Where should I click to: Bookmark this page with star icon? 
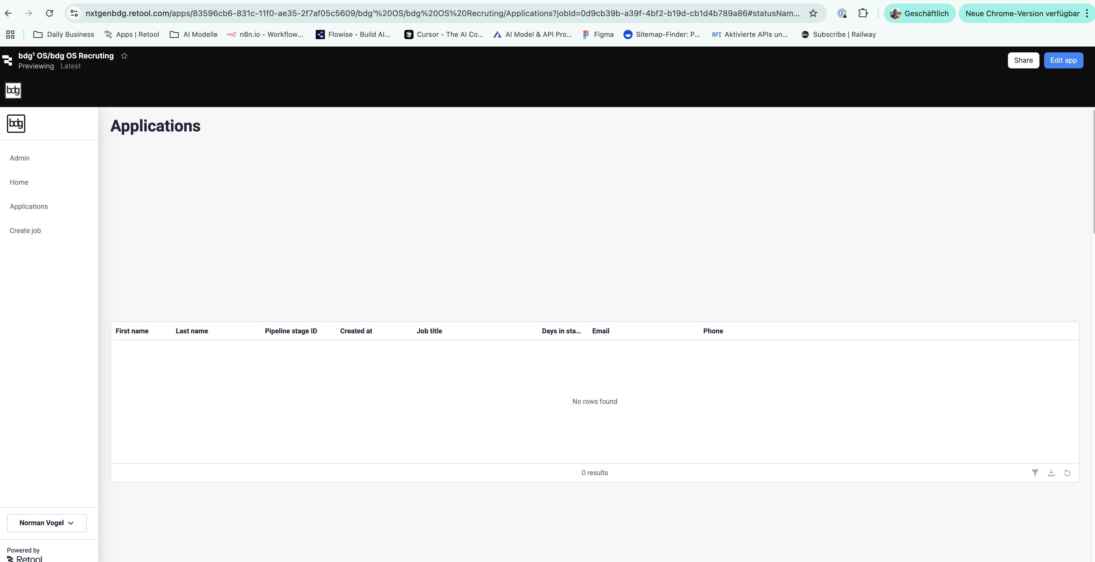tap(813, 13)
